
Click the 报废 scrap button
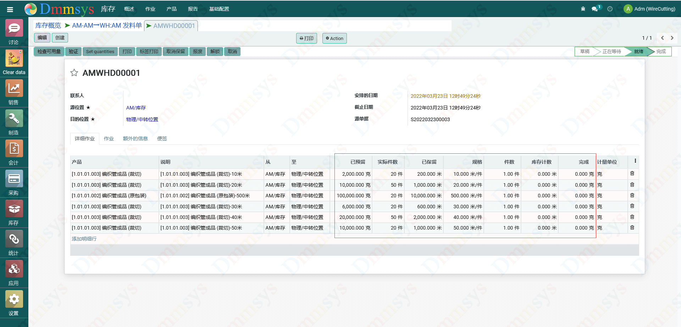[x=198, y=51]
